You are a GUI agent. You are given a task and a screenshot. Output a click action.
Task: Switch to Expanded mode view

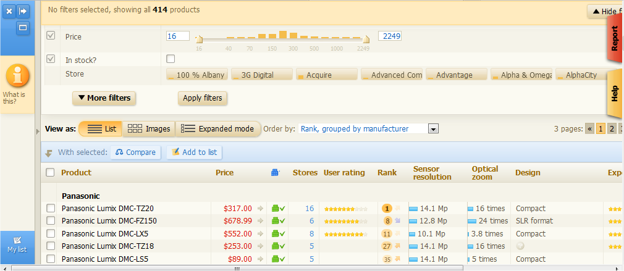(x=218, y=129)
